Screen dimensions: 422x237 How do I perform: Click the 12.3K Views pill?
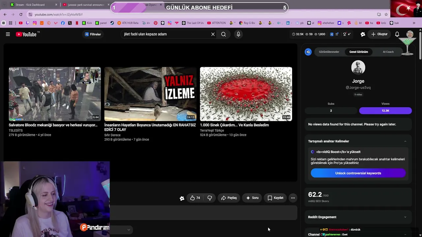click(385, 111)
